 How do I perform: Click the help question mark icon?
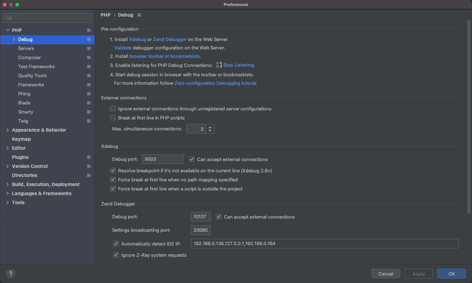(11, 274)
